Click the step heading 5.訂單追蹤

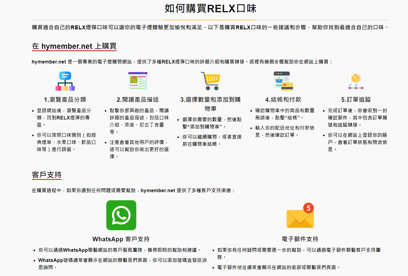[x=356, y=100]
